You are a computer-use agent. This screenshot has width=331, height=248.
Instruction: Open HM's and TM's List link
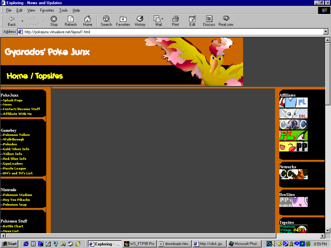point(18,173)
